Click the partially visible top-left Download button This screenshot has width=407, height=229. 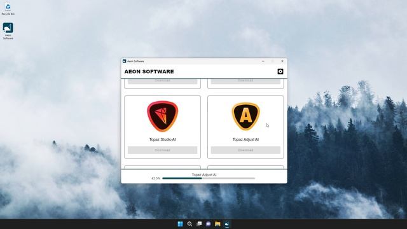click(x=163, y=81)
